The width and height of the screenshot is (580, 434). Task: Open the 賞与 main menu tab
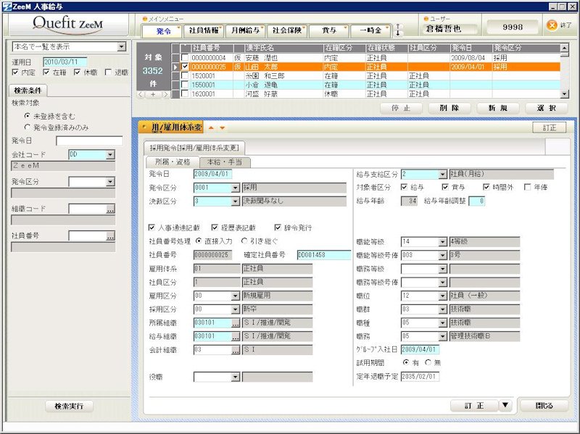coord(328,30)
